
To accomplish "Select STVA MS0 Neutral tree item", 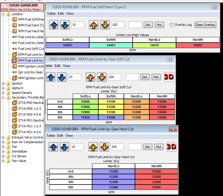I will tap(31, 103).
